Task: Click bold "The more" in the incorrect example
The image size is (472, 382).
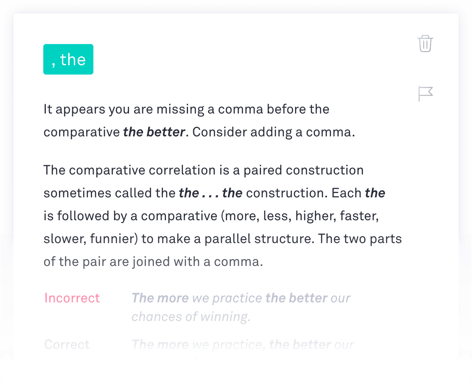Action: [x=160, y=298]
